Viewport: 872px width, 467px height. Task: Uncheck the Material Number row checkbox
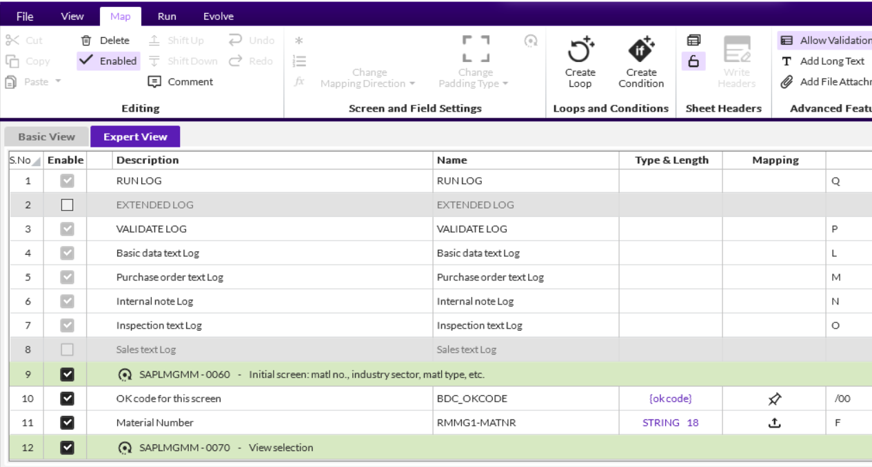click(67, 423)
